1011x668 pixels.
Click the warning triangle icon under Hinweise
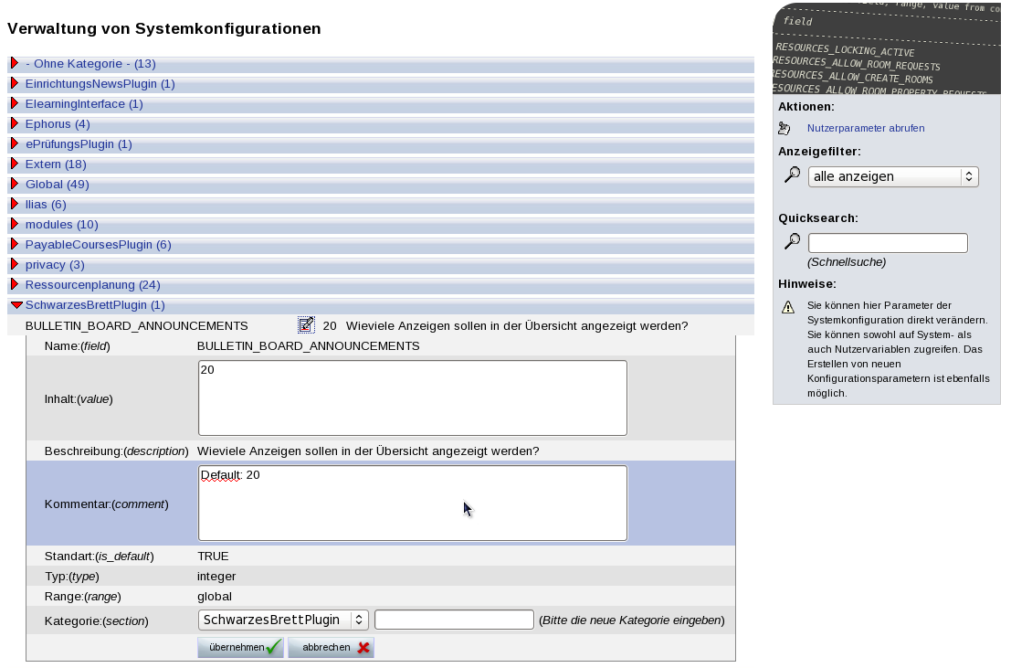tap(788, 307)
